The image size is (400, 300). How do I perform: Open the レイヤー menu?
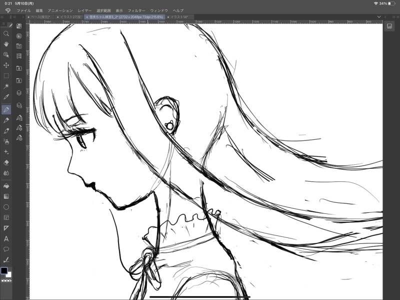(84, 11)
